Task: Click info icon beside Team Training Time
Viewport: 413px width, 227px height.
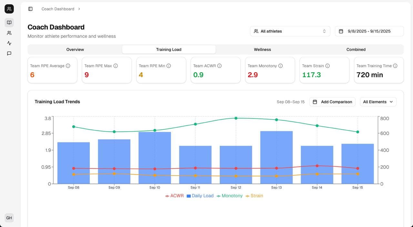Action: tap(395, 66)
